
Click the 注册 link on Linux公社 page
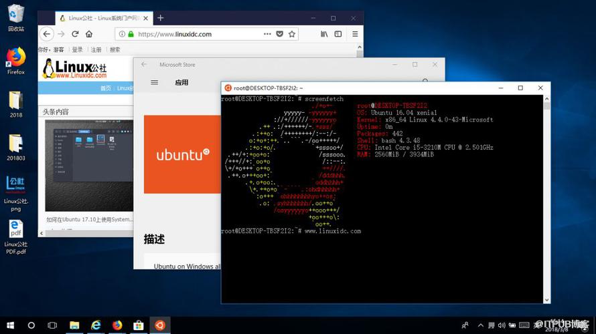click(x=96, y=49)
